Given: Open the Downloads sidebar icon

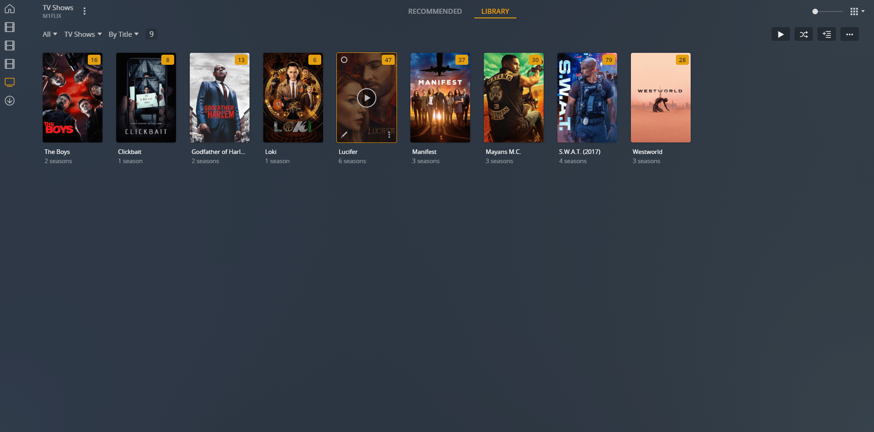Looking at the screenshot, I should click(x=10, y=101).
